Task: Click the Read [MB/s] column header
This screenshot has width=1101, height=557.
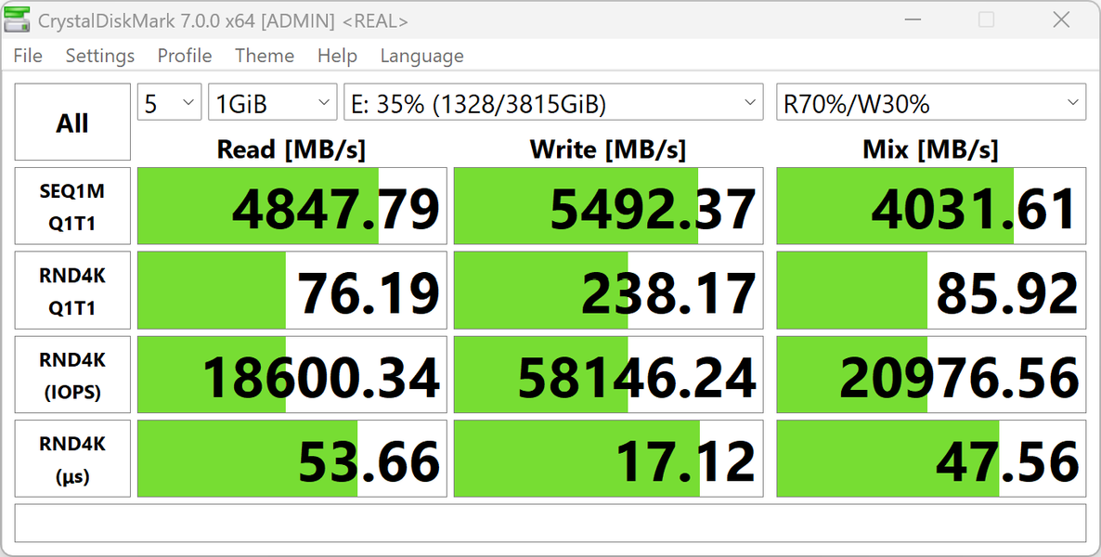Action: [x=291, y=149]
